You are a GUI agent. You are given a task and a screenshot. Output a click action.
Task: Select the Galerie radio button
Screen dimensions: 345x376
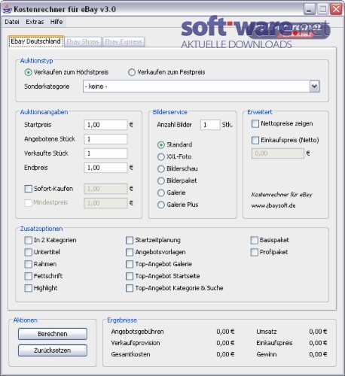(161, 193)
